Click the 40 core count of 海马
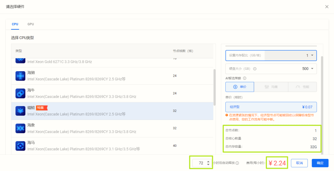 (175, 146)
